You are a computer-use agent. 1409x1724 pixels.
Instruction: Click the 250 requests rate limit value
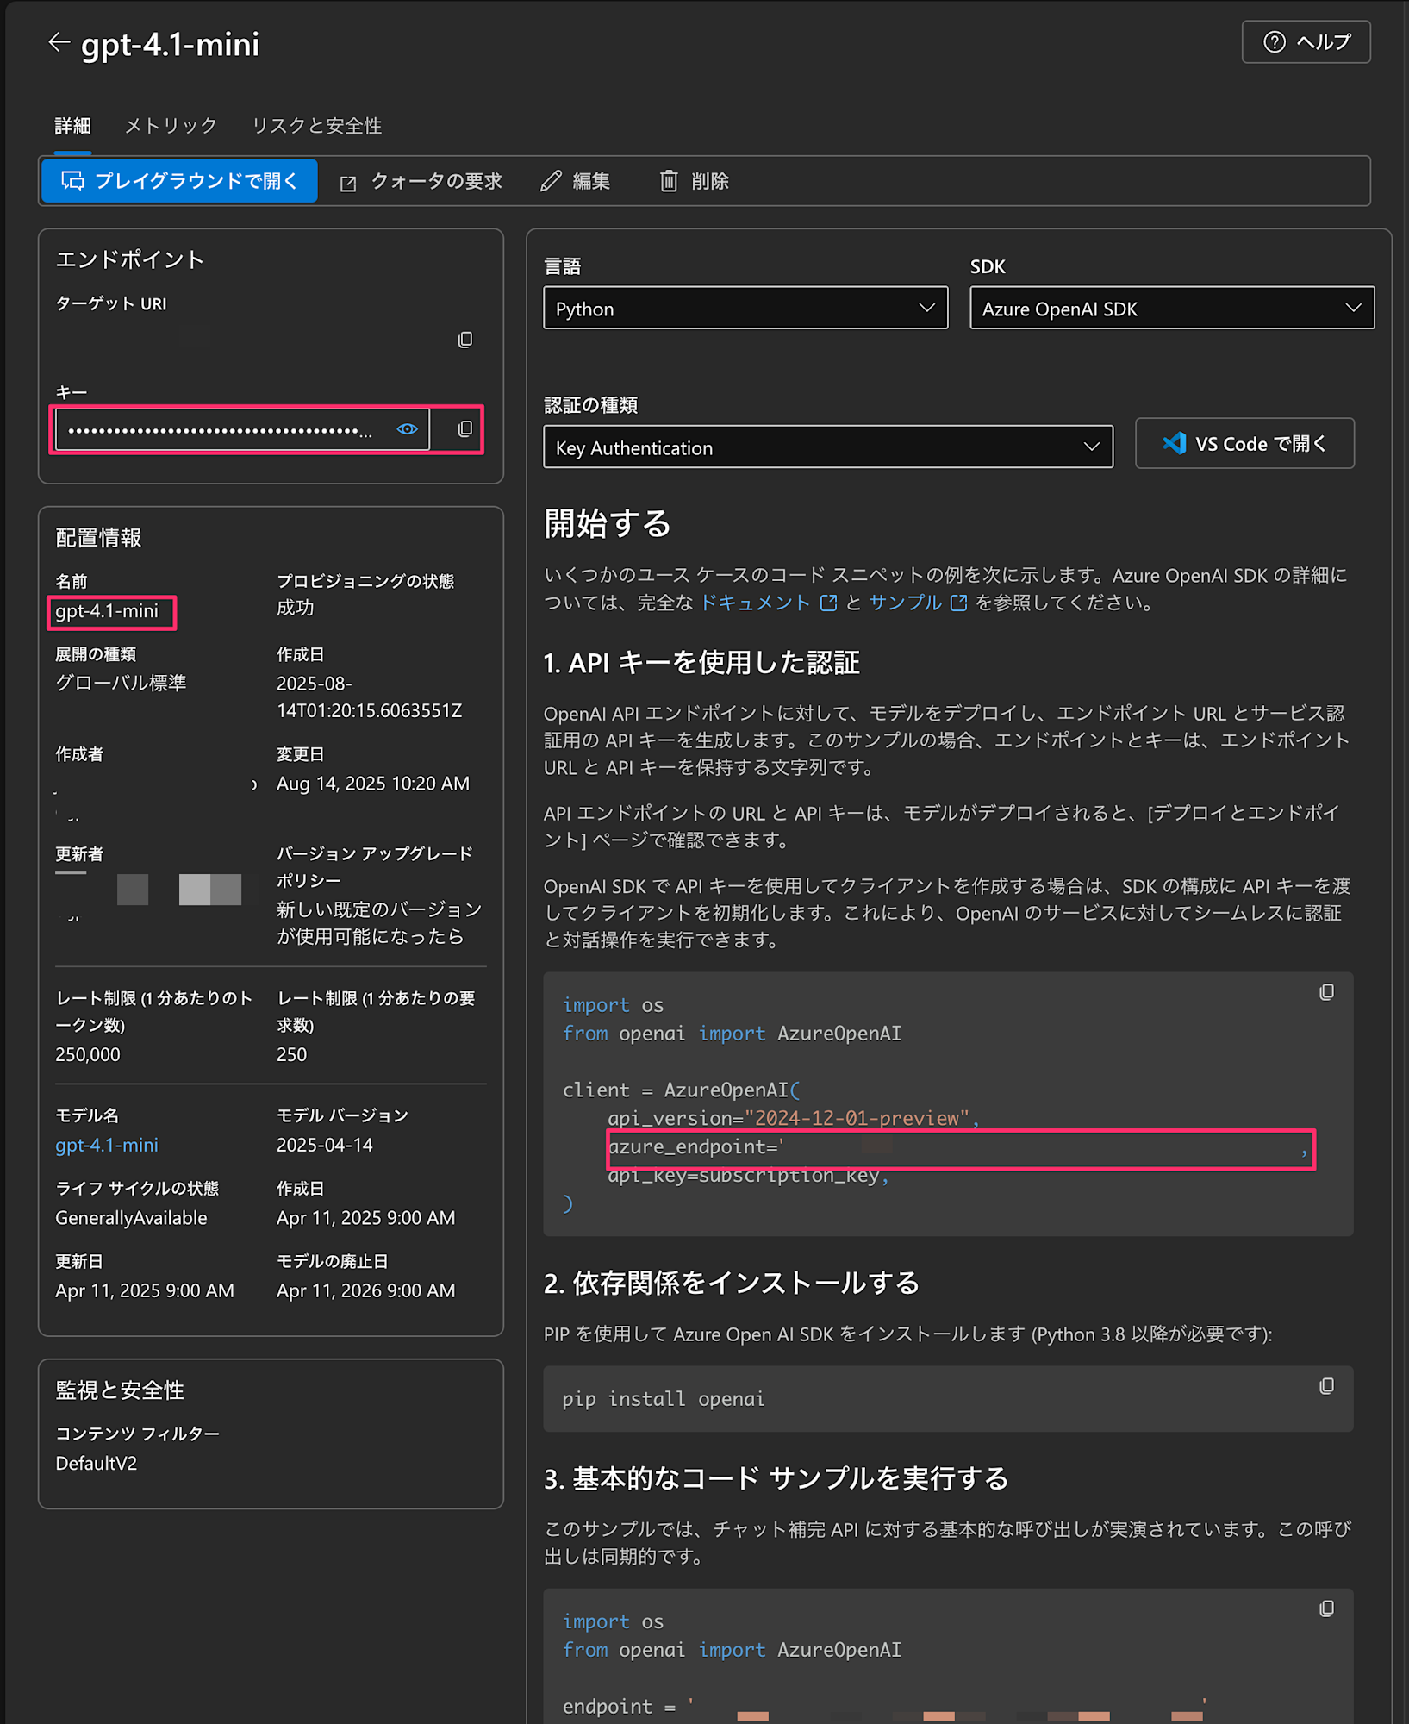point(291,1054)
